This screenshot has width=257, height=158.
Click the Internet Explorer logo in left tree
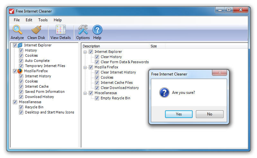(x=20, y=45)
